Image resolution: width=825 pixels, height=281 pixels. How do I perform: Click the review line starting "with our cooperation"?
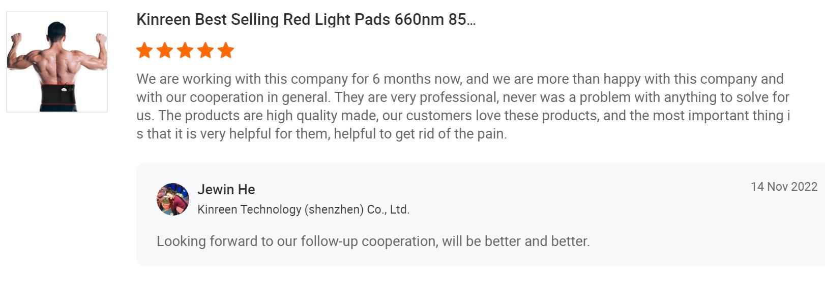coord(463,97)
